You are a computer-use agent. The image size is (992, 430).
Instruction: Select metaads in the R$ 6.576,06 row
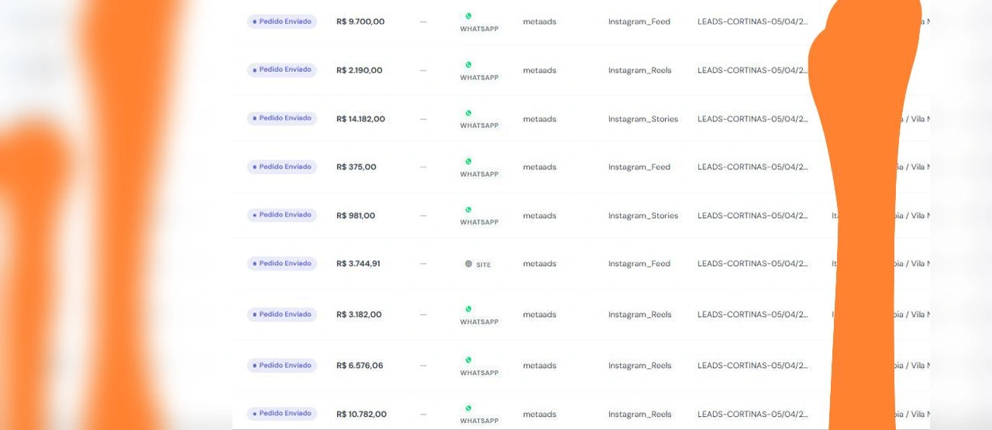pos(539,366)
